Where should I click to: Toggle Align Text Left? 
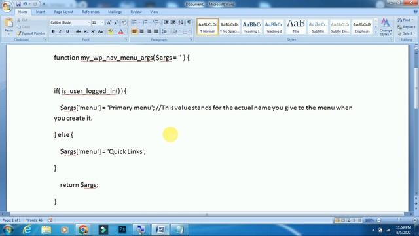134,31
